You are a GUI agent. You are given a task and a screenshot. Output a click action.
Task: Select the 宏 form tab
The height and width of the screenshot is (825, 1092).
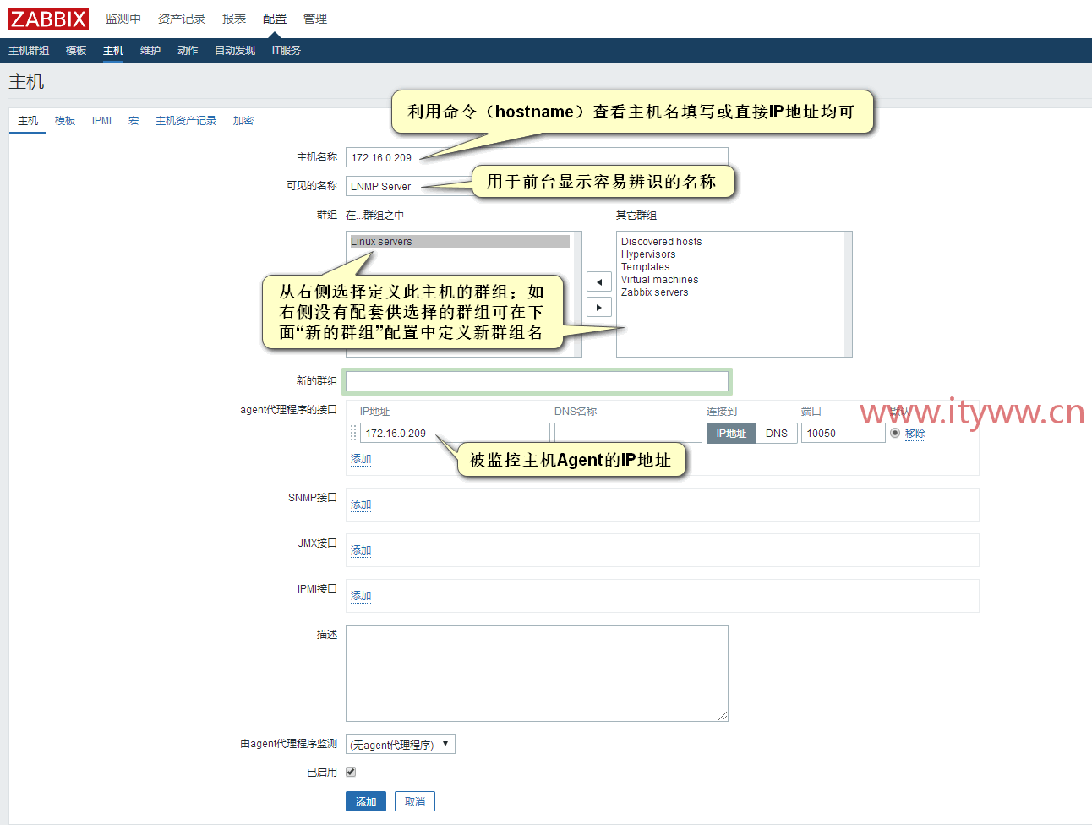[134, 121]
